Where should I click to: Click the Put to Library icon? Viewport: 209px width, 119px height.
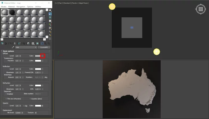[x=28, y=43]
